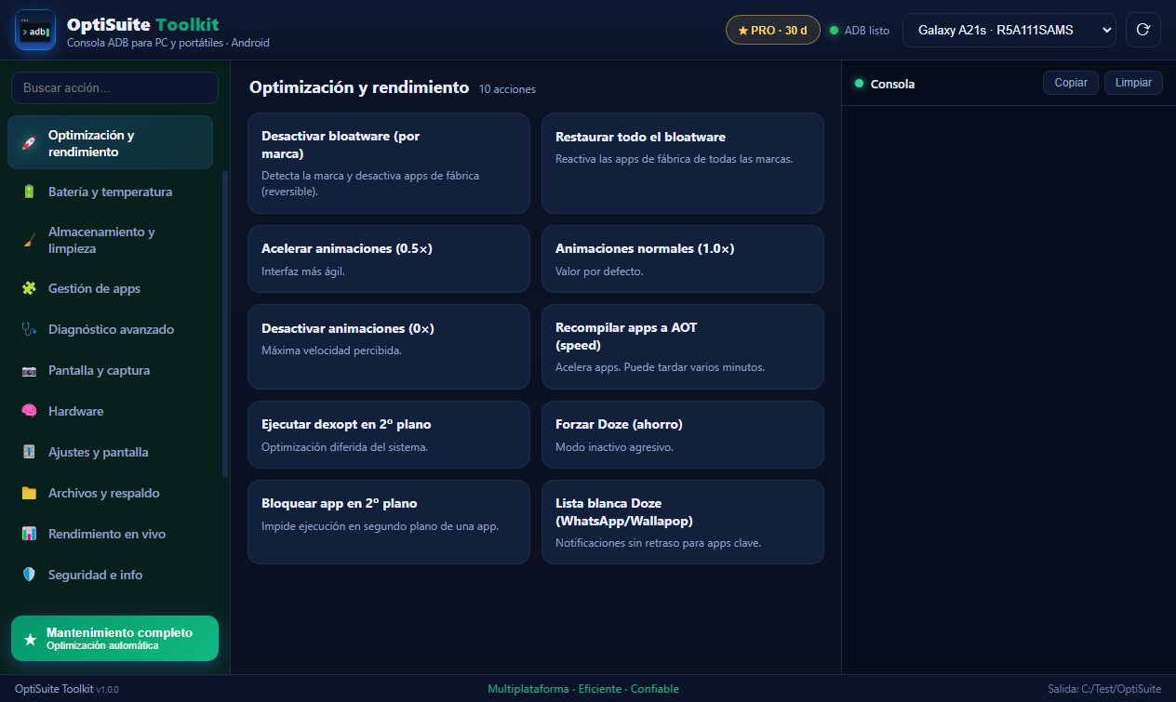Click 'Modo inactivo agresivo.' description text
The width and height of the screenshot is (1176, 702).
coord(614,447)
